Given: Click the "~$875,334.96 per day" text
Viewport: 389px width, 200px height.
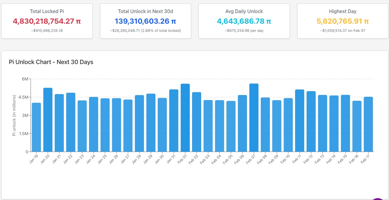Looking at the screenshot, I should point(244,31).
